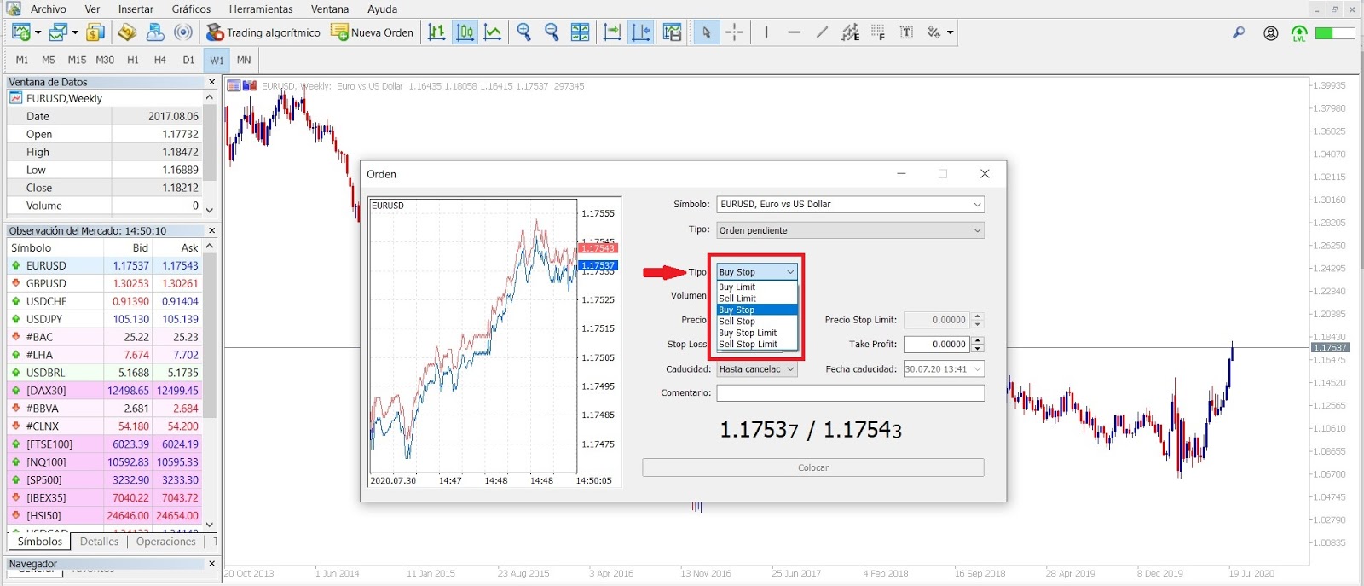Select the equidistant channel tool
The image size is (1364, 586).
pos(850,32)
